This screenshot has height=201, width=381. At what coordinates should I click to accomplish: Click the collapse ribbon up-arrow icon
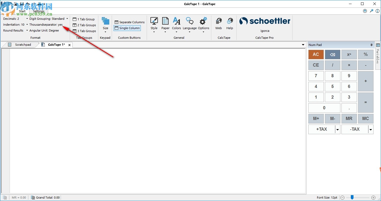[365, 11]
